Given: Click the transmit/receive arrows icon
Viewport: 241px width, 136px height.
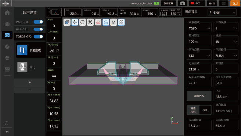Looking at the screenshot, I should click(22, 50).
